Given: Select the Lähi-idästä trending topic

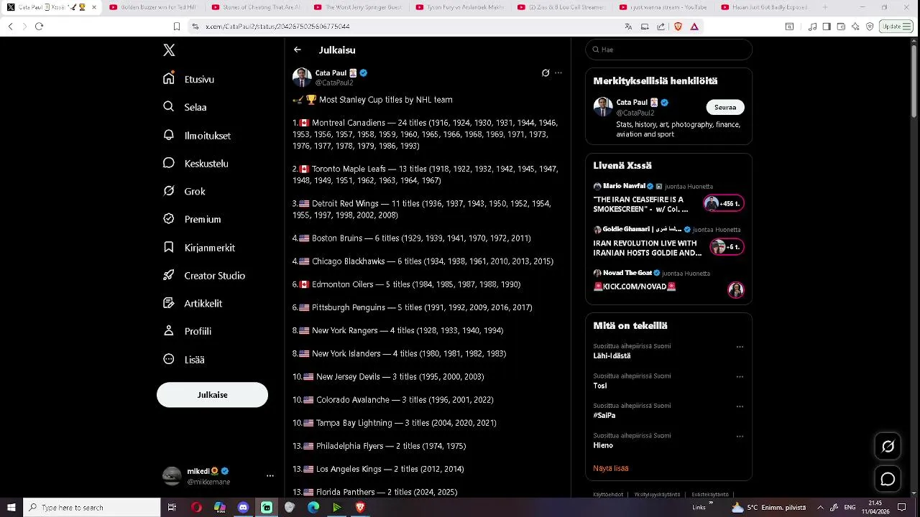Looking at the screenshot, I should [612, 355].
